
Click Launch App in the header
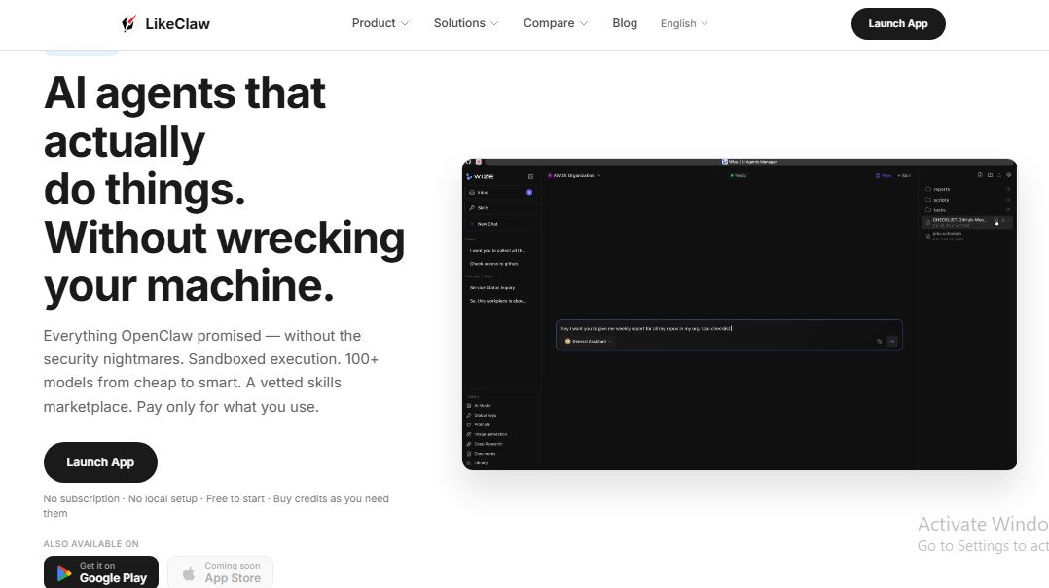898,23
